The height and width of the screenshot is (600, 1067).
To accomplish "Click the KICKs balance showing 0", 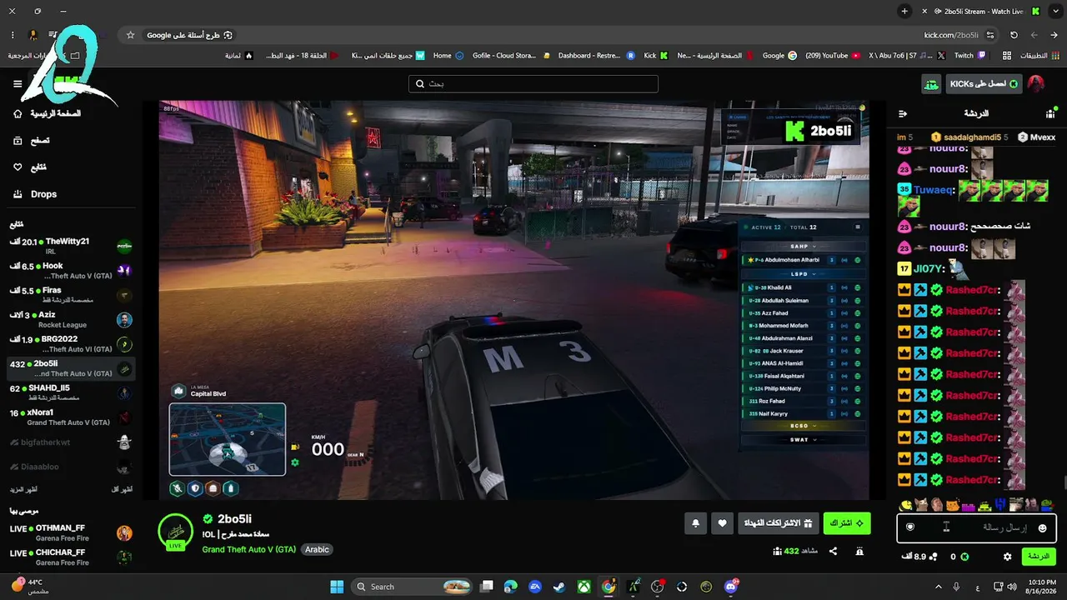I will [x=959, y=556].
